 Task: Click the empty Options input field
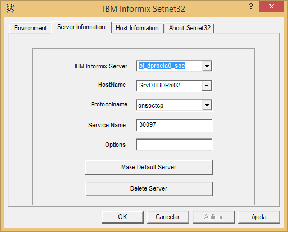point(174,145)
